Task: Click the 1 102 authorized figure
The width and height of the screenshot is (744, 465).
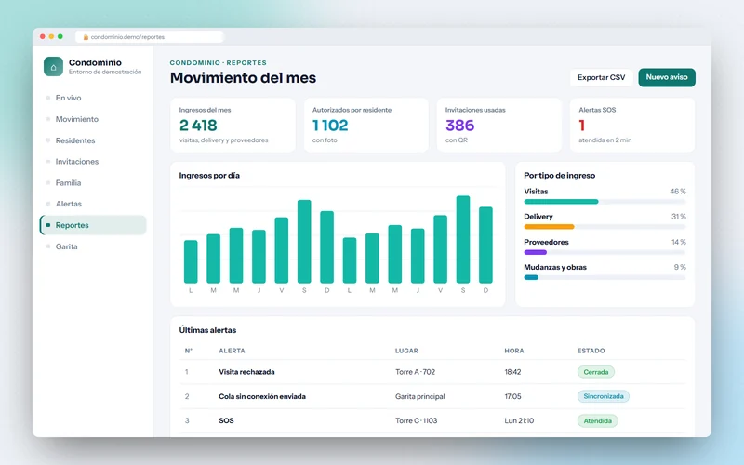Action: click(x=330, y=126)
